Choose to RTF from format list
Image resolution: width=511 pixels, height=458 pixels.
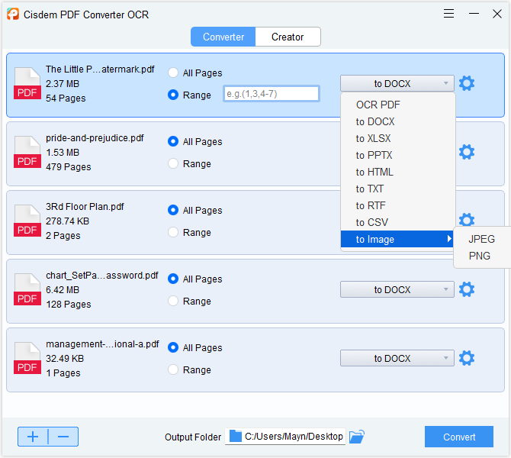point(397,205)
